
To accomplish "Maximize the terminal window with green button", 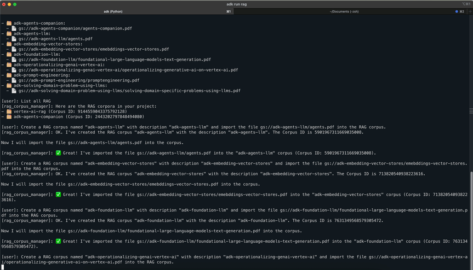I will coord(15,4).
